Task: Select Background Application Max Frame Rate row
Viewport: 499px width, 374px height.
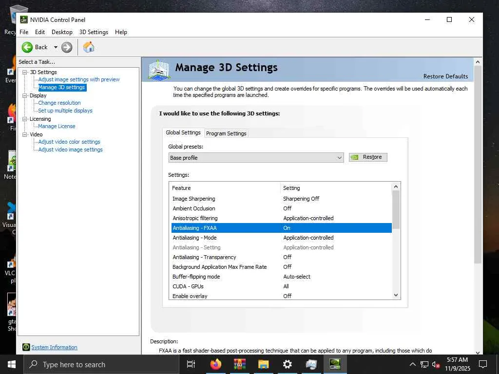Action: coord(281,267)
